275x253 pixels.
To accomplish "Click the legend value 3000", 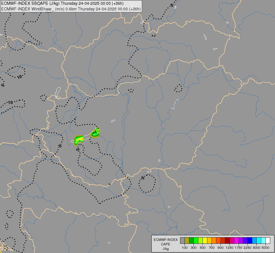I will click(x=256, y=248).
